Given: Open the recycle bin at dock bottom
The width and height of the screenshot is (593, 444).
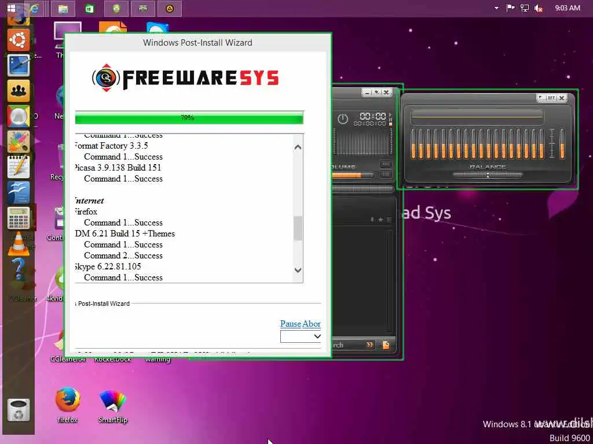Looking at the screenshot, I should 18,410.
